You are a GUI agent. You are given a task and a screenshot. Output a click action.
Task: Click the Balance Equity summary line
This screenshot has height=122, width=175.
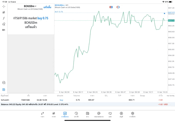35,105
